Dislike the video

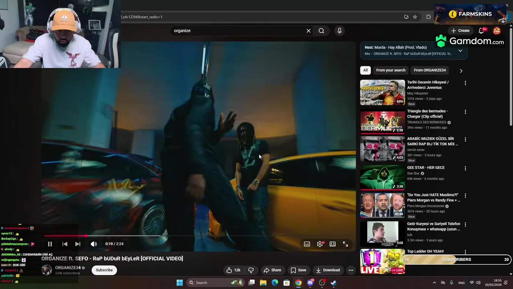click(x=251, y=270)
